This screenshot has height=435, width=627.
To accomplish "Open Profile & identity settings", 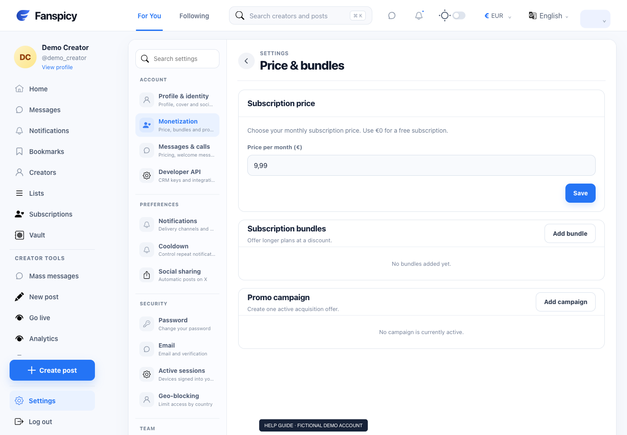I will point(177,100).
